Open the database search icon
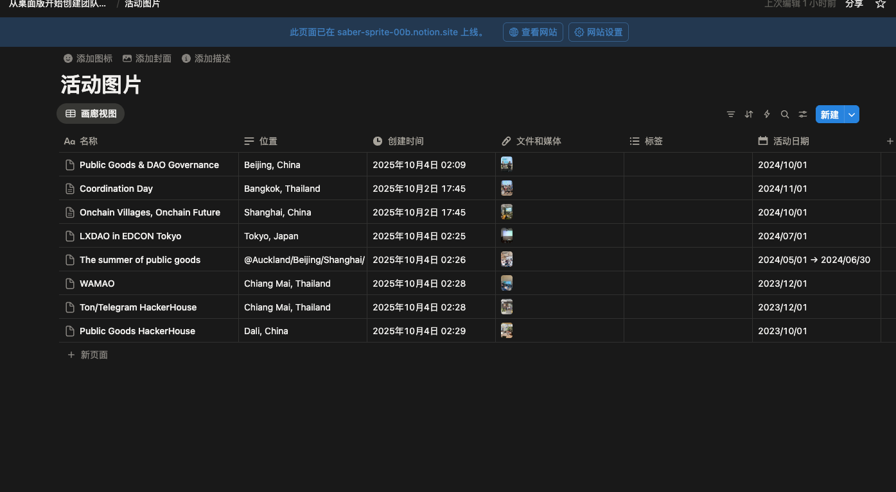The width and height of the screenshot is (896, 492). (785, 114)
